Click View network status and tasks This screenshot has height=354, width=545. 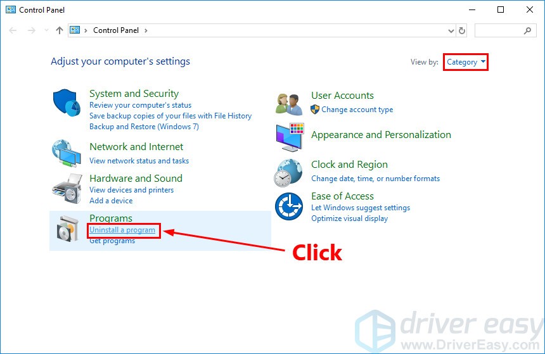click(x=139, y=161)
